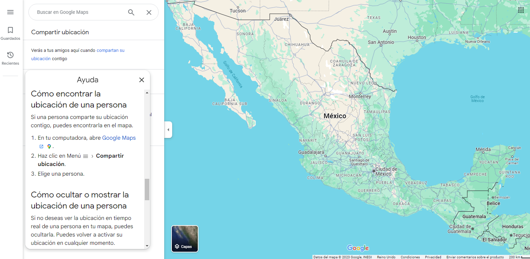The image size is (530, 259).
Task: Clear search with the X icon
Action: tap(149, 12)
